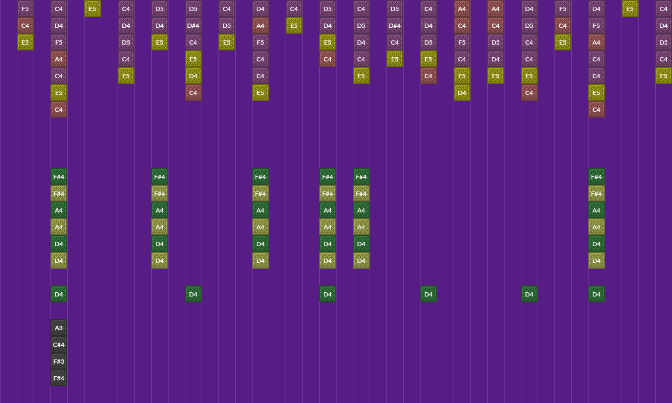
Task: Select the lone E5 note at top right
Action: [x=629, y=9]
